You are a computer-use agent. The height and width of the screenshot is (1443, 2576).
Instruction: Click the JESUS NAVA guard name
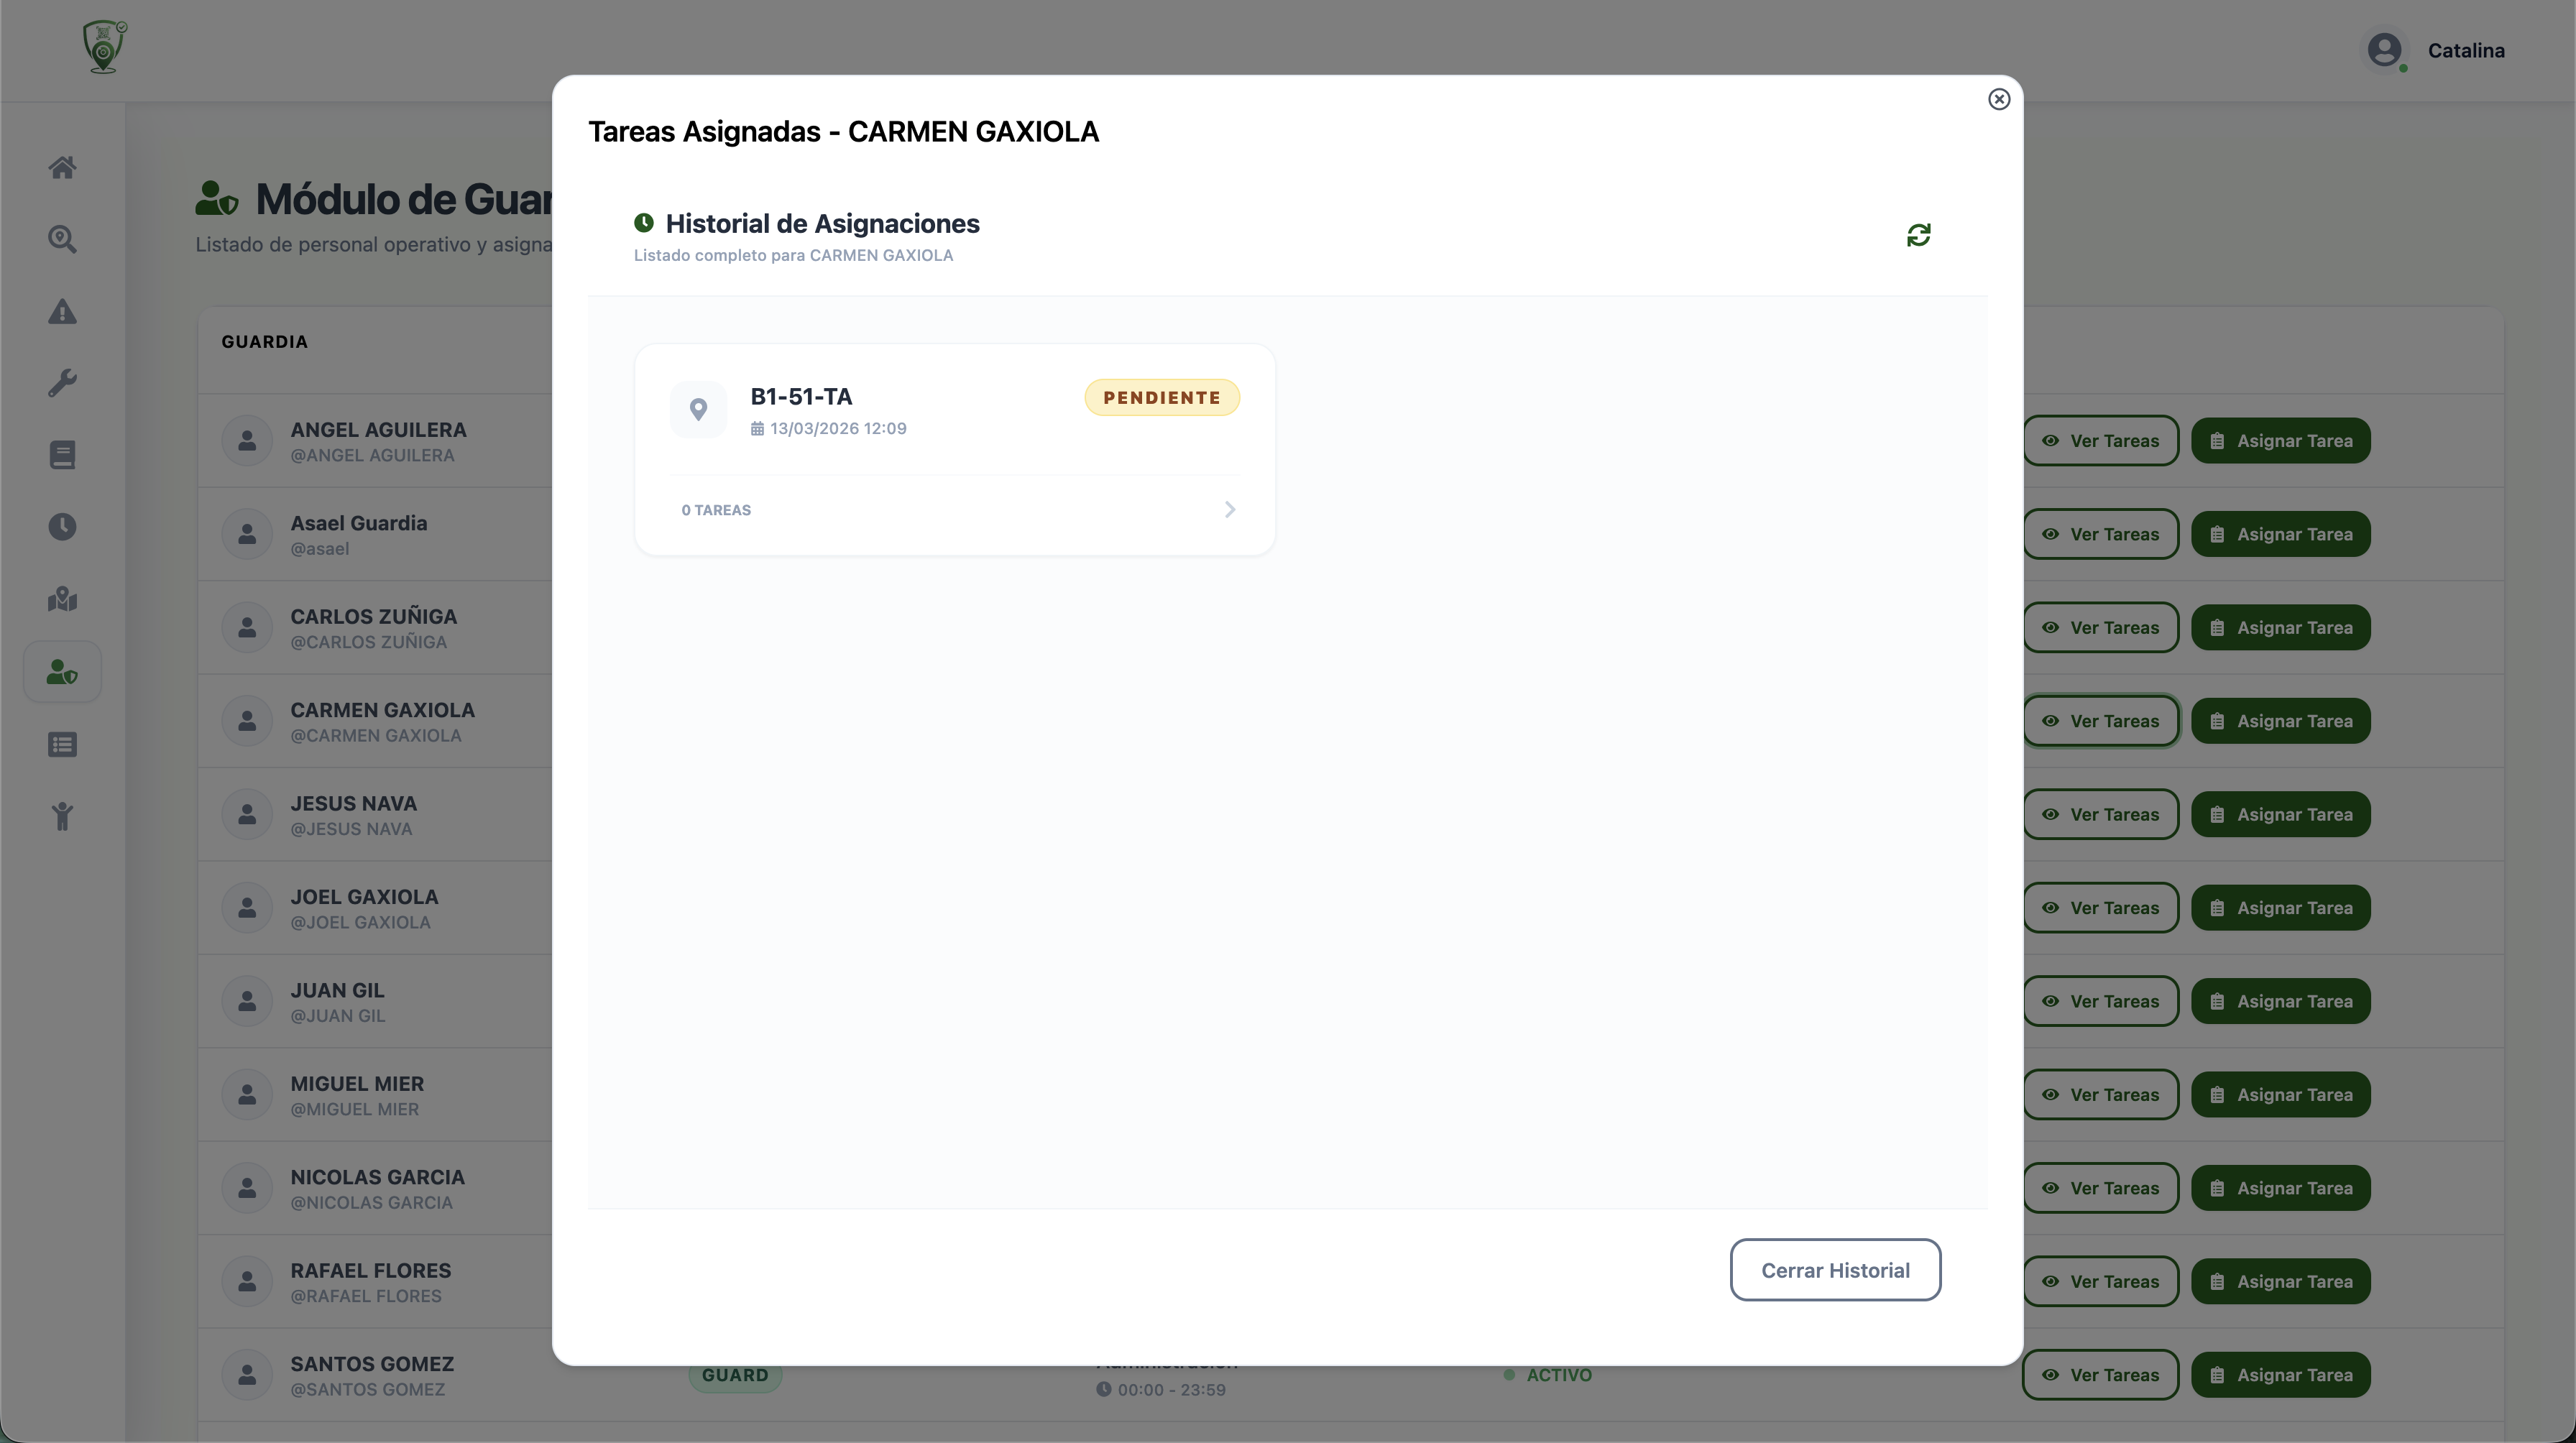pyautogui.click(x=354, y=803)
